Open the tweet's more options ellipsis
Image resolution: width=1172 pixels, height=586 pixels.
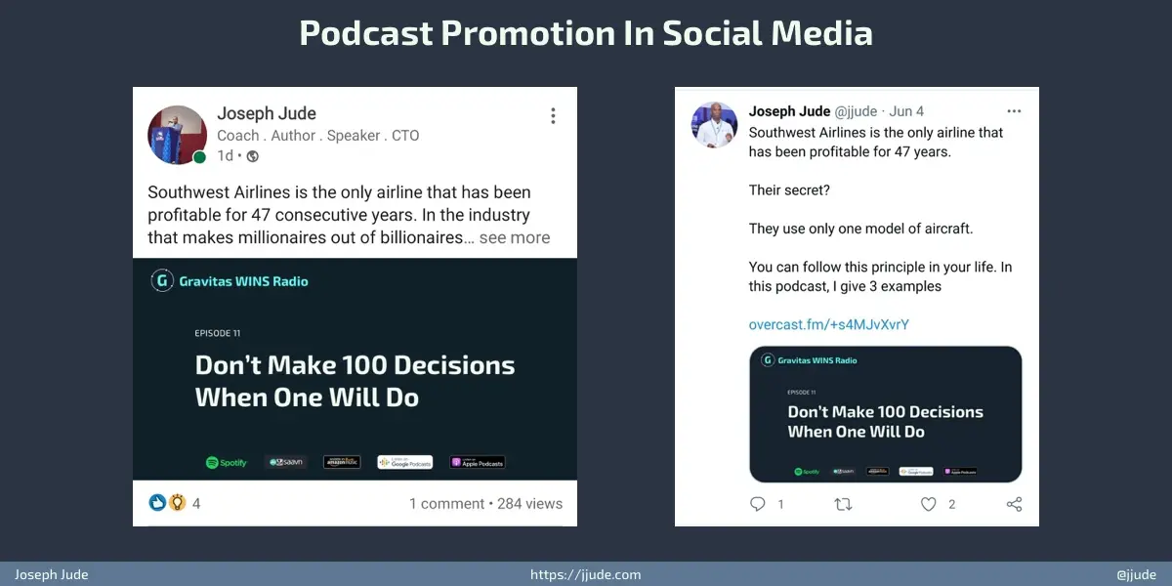click(x=1014, y=111)
